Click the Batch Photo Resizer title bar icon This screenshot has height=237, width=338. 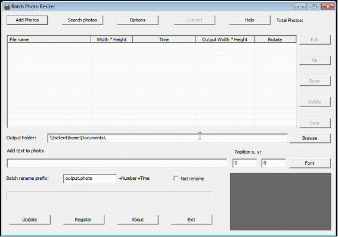click(x=7, y=7)
